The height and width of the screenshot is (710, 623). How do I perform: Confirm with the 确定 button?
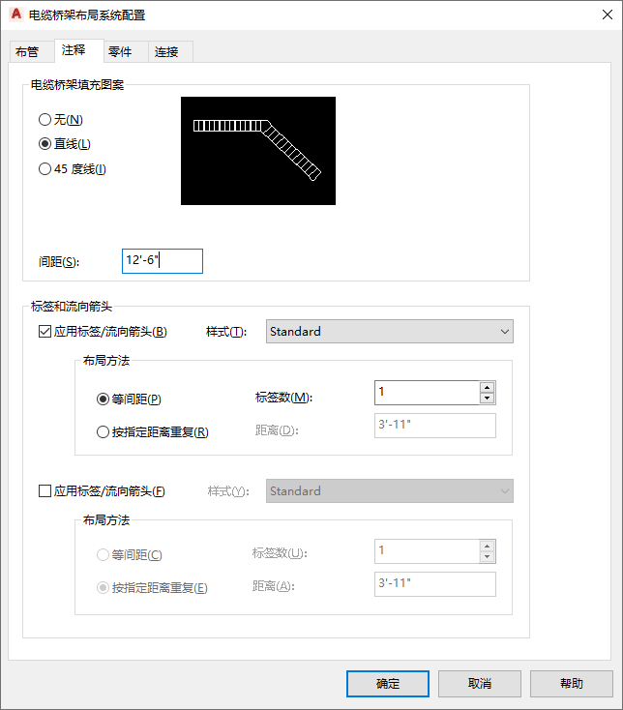pyautogui.click(x=388, y=684)
